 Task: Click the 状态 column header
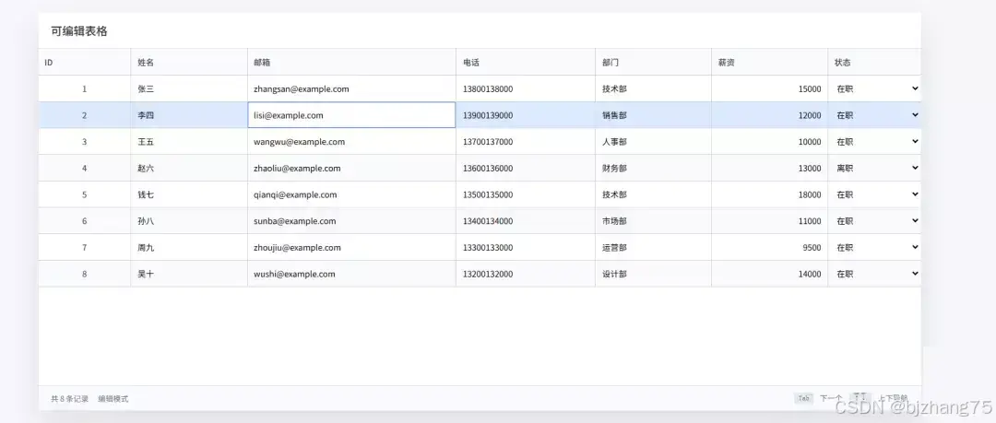point(874,63)
